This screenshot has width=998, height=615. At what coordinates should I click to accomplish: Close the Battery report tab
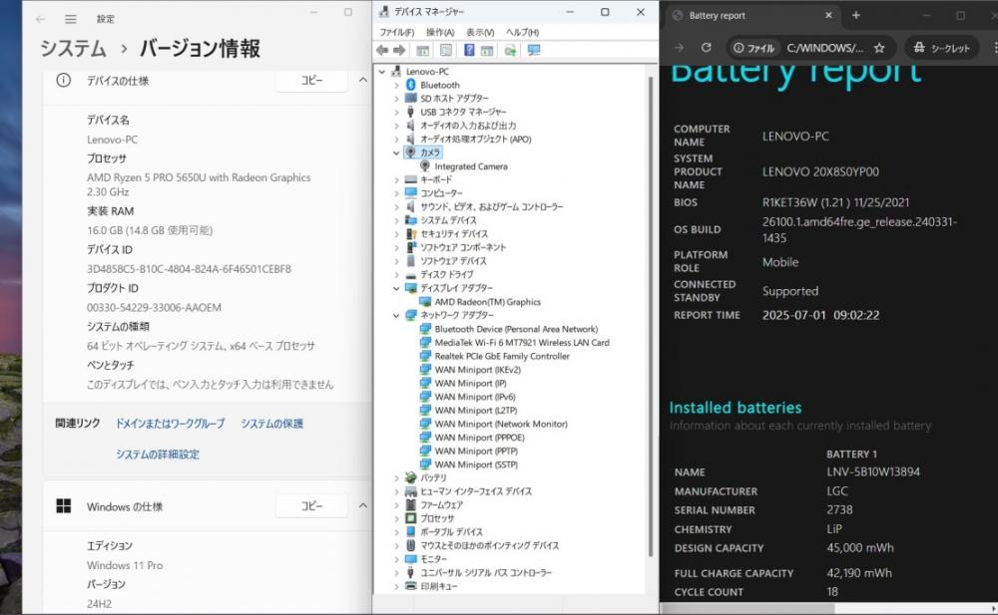pos(828,15)
